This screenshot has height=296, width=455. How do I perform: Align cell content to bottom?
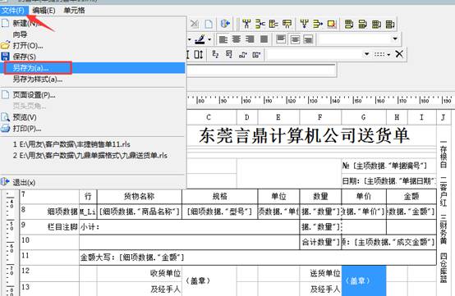pos(308,39)
